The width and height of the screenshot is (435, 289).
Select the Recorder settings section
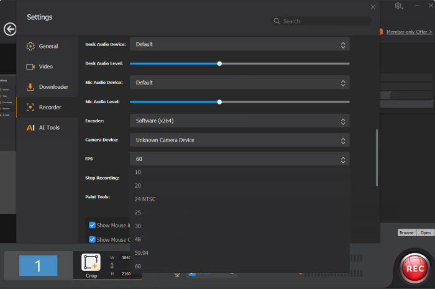pos(47,107)
